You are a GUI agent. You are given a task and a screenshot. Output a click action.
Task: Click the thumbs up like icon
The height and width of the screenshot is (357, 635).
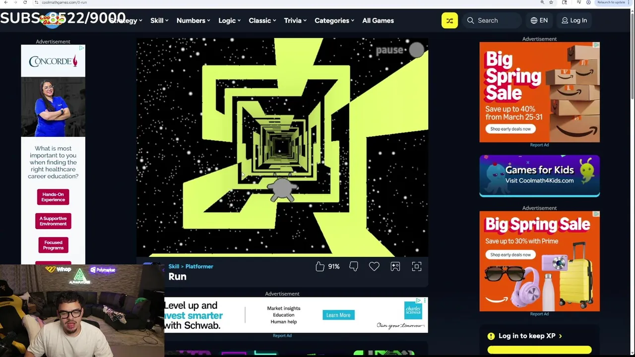[320, 267]
